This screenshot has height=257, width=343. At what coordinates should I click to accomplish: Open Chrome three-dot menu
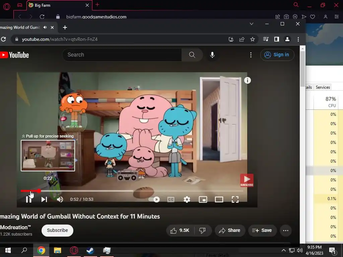click(x=298, y=39)
